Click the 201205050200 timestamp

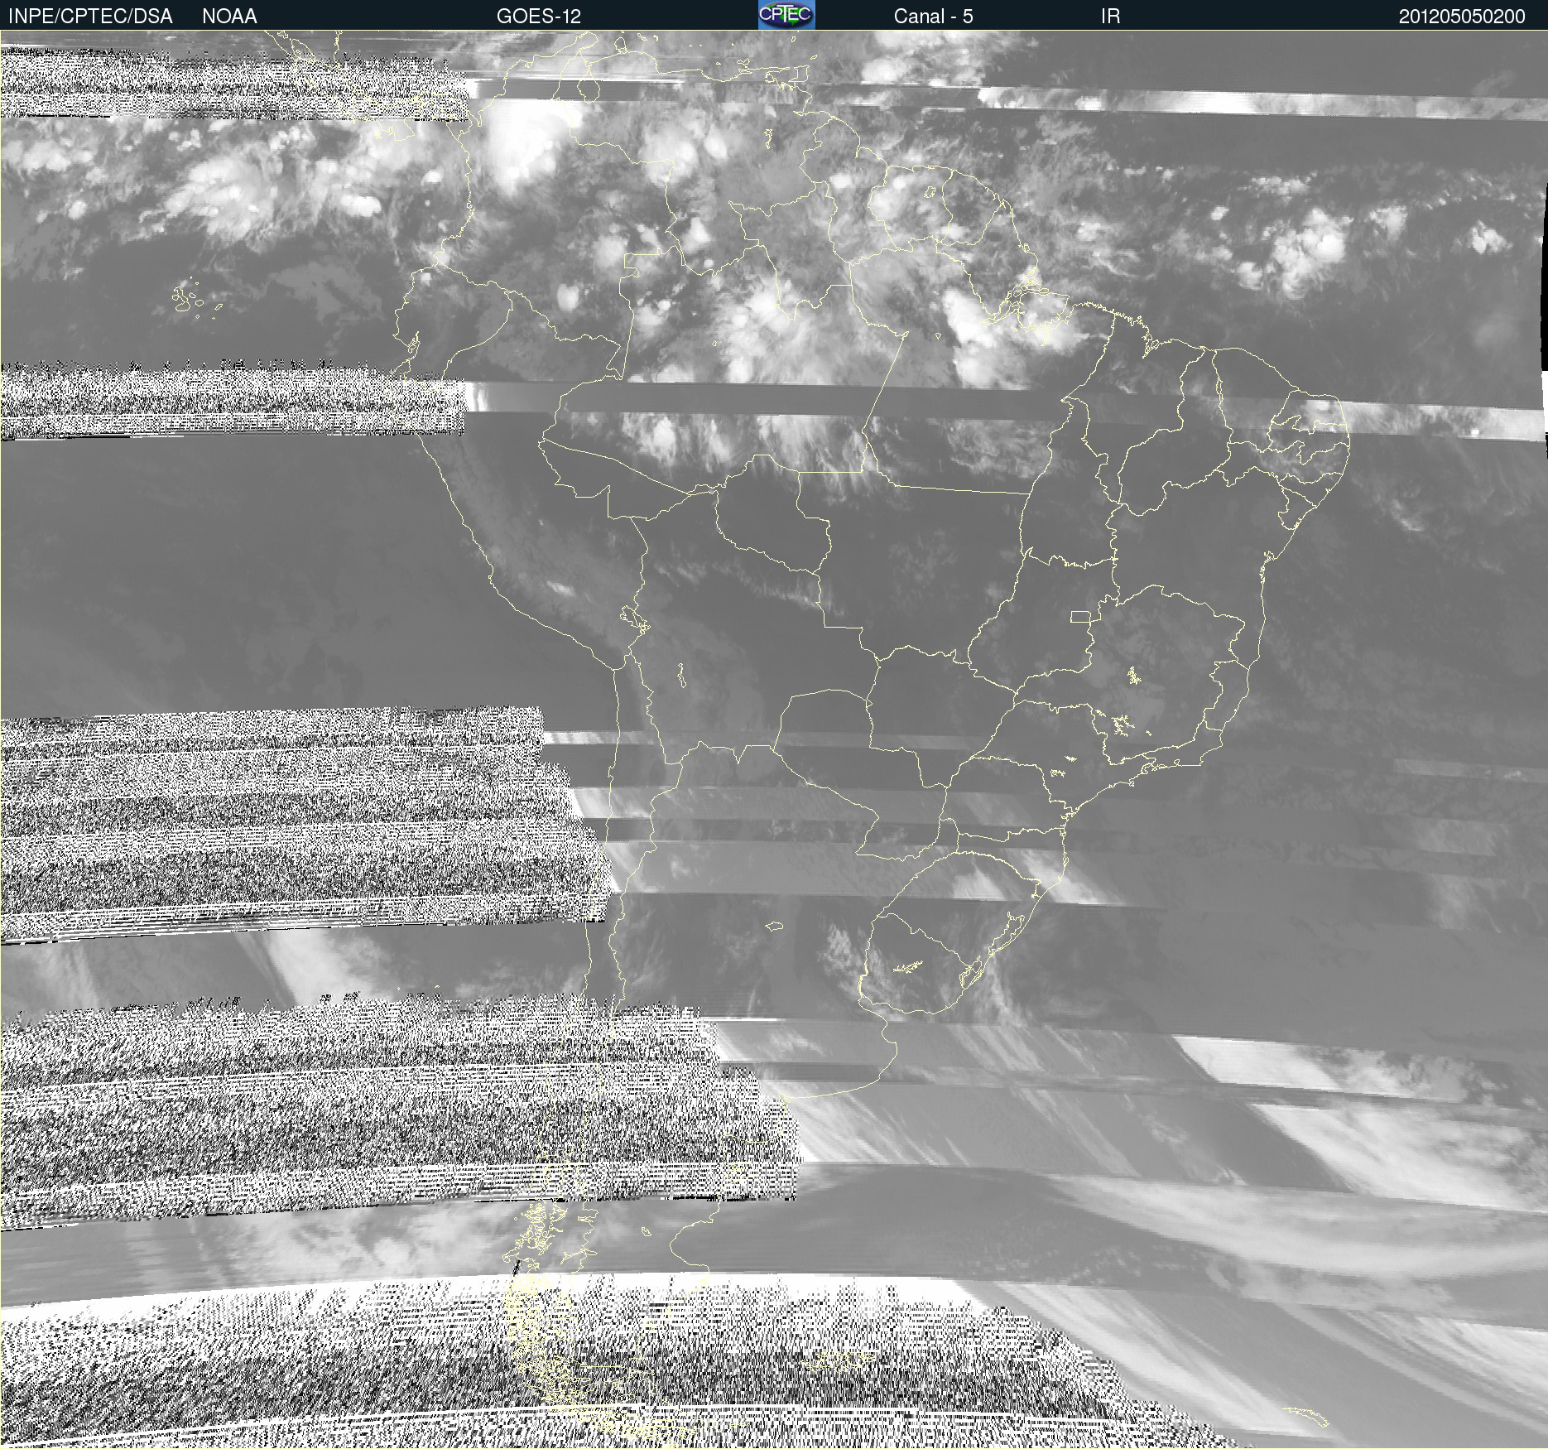coord(1462,16)
